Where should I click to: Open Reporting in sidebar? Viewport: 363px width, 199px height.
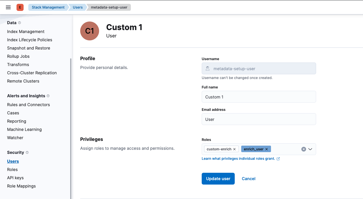[x=17, y=121]
